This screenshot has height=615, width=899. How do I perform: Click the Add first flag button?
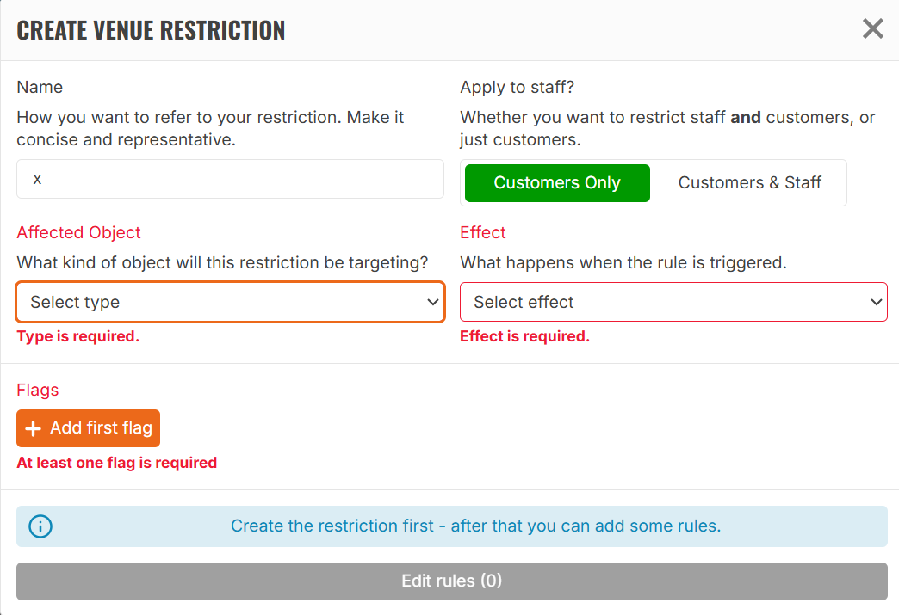(x=89, y=428)
